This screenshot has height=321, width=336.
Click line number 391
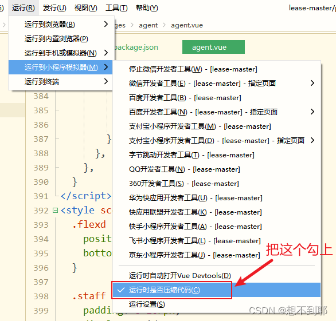click(41, 196)
